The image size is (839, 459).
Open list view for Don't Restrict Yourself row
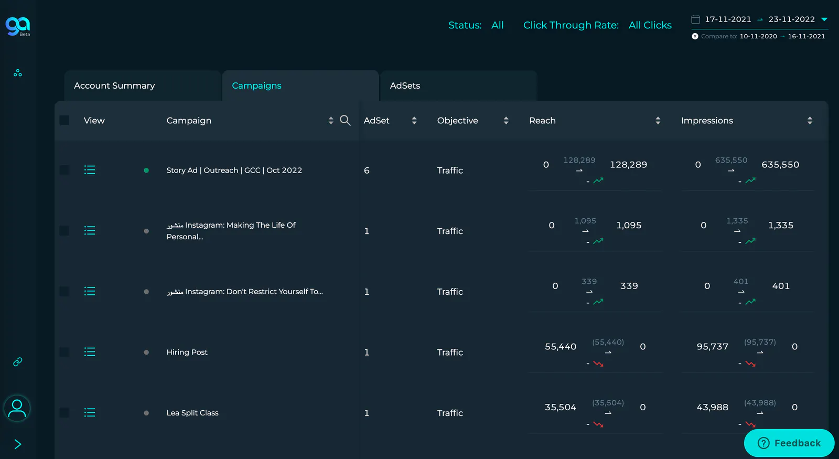(x=90, y=291)
